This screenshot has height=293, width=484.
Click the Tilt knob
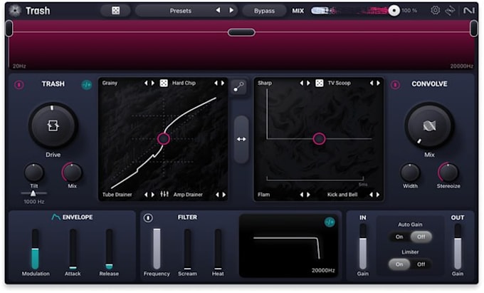click(x=34, y=173)
